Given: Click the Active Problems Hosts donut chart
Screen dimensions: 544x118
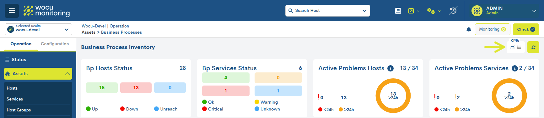Looking at the screenshot, I should 393,96.
